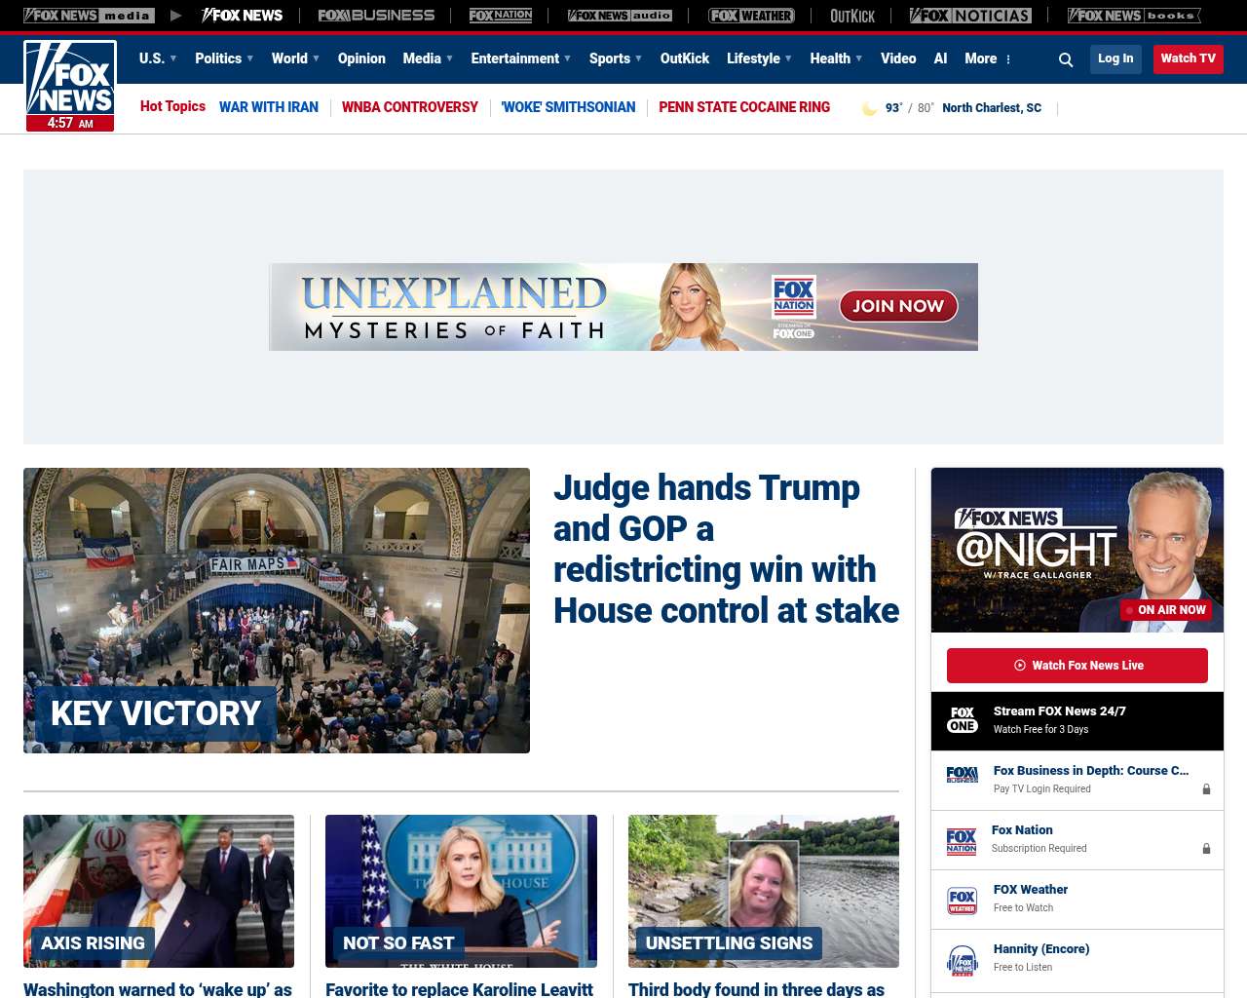Open Fox News @Night on-air image
Image resolution: width=1247 pixels, height=998 pixels.
pos(1077,550)
